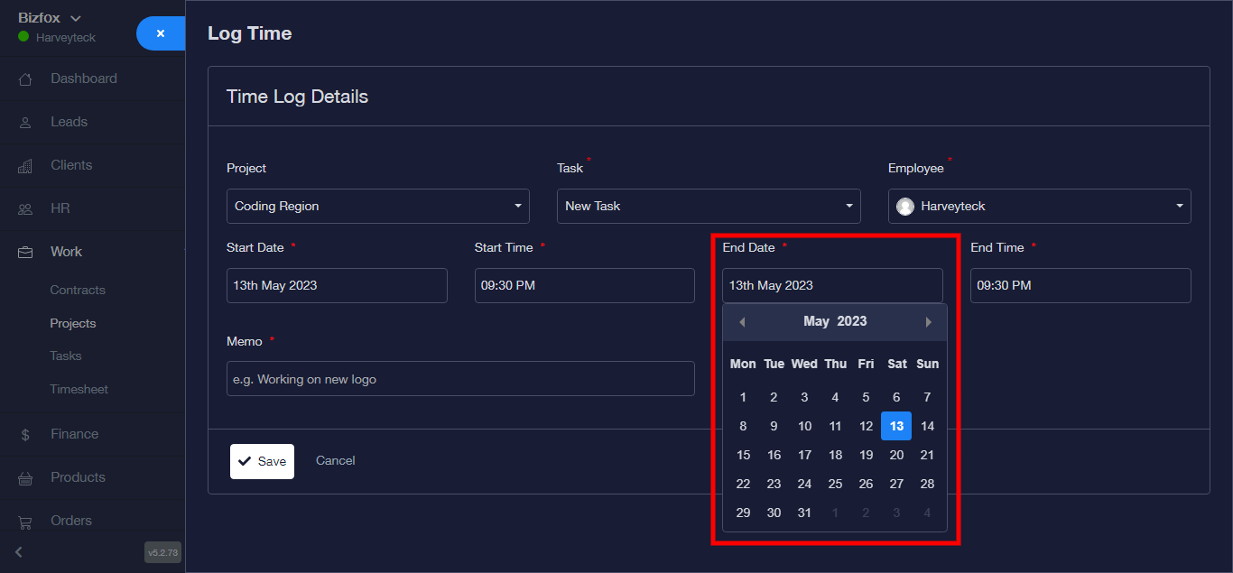Click the Orders cart icon
This screenshot has height=573, width=1233.
pos(25,522)
